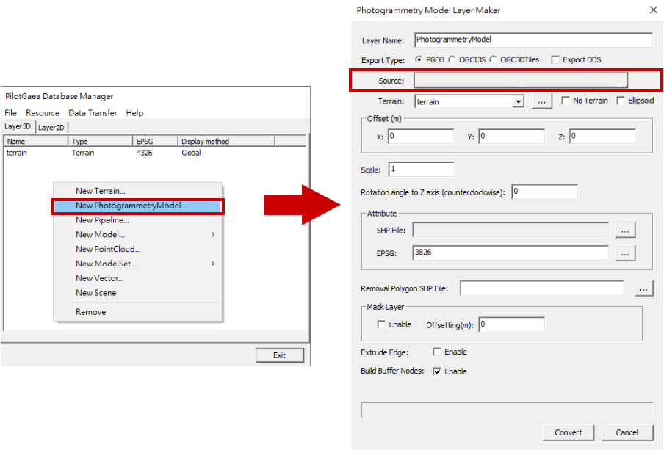Switch to the Layer2D tab
664x450 pixels.
point(51,126)
